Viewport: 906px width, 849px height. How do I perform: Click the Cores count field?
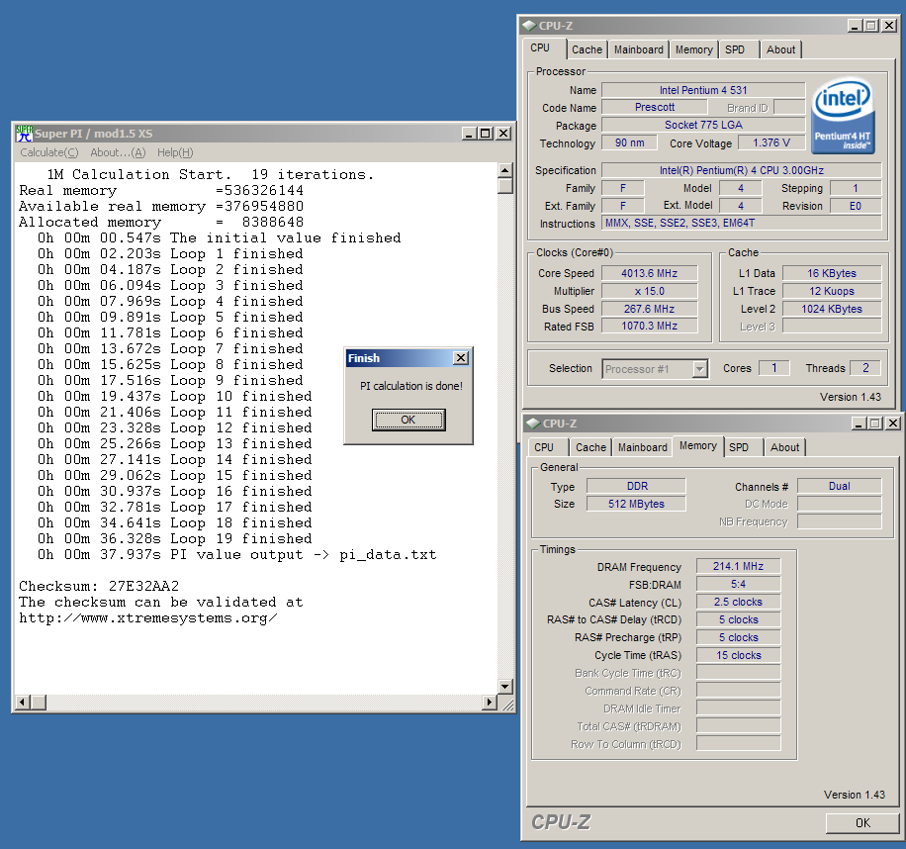(774, 368)
